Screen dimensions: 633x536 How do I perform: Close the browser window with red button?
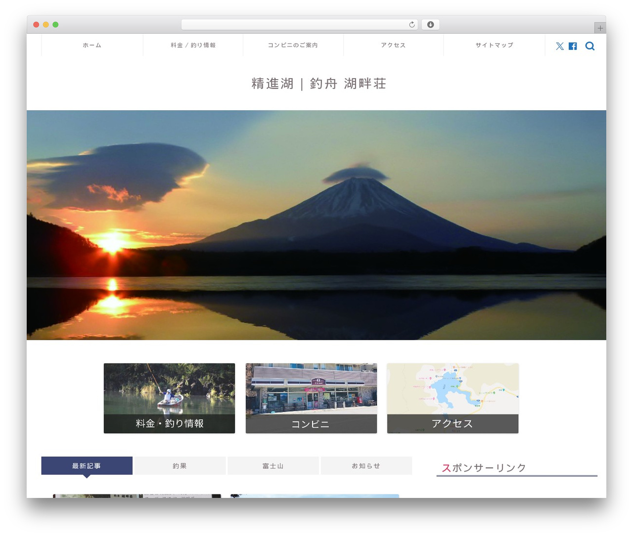tap(36, 25)
